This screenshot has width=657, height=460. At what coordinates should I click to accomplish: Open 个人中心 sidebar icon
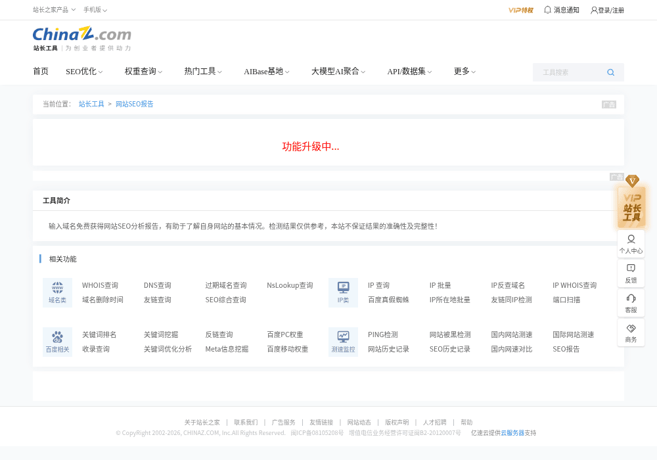coord(631,244)
